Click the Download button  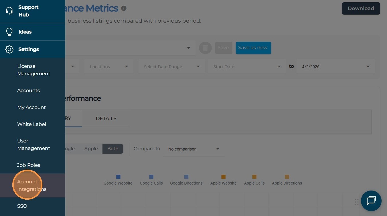click(x=361, y=8)
